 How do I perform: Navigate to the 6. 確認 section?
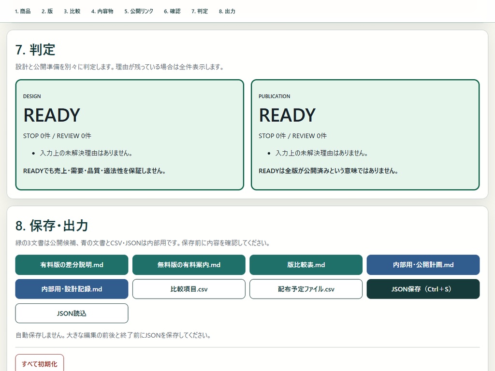(172, 12)
